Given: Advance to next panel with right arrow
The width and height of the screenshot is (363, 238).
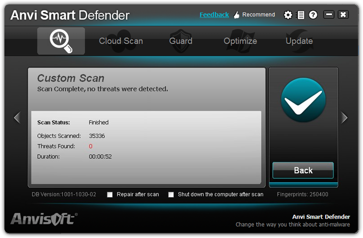Looking at the screenshot, I should coord(344,118).
